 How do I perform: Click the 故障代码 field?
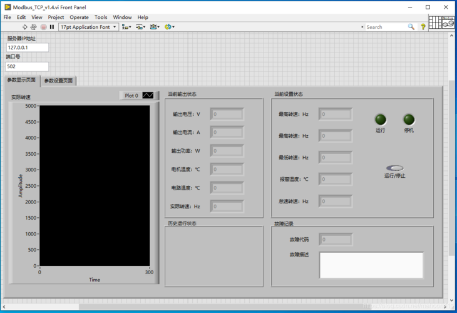(336, 240)
